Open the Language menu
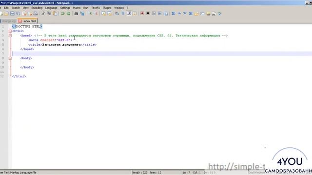Image resolution: width=312 pixels, height=175 pixels. click(x=51, y=8)
